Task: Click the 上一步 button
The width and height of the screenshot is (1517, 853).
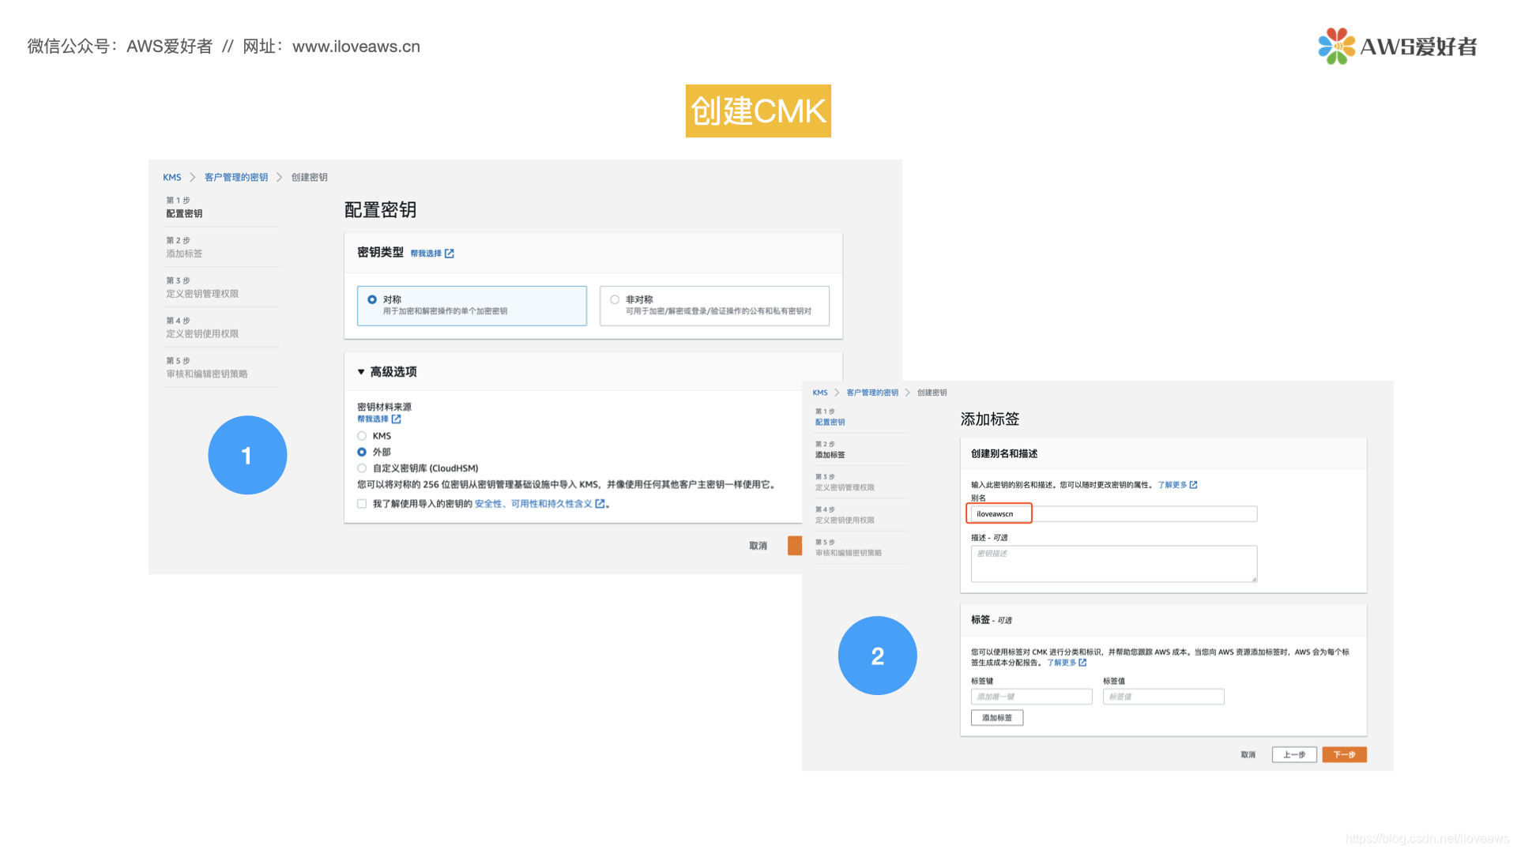Action: 1293,755
